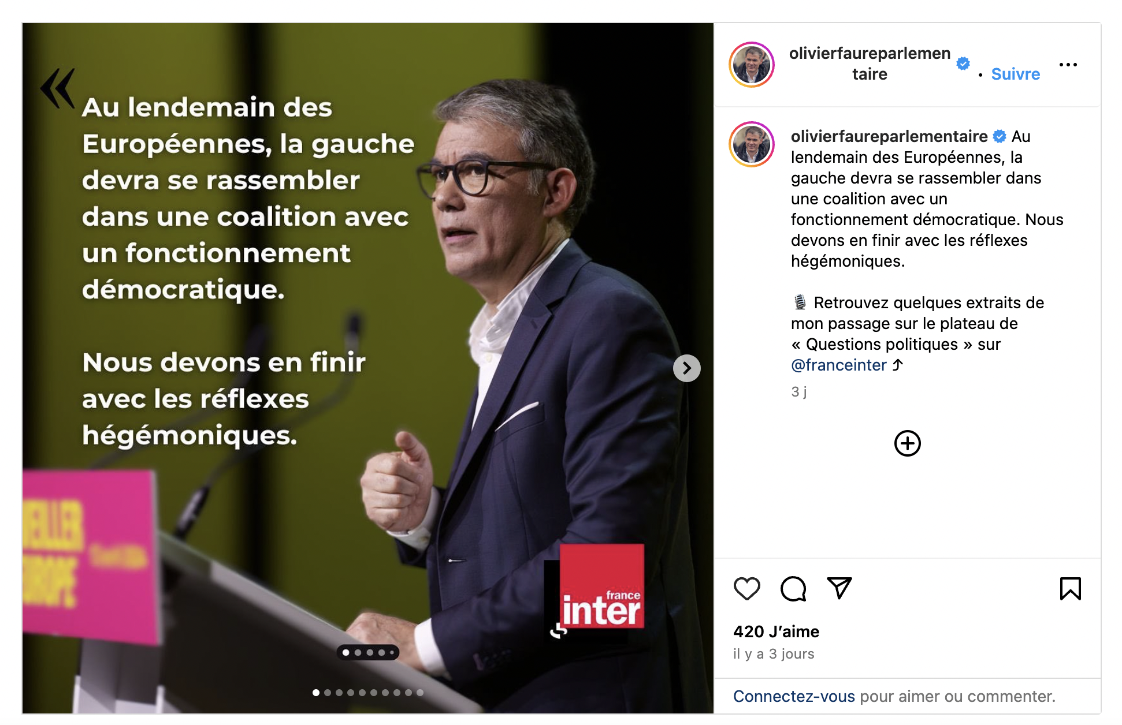Click the Connectez-vous login link
This screenshot has width=1122, height=725.
click(x=794, y=696)
